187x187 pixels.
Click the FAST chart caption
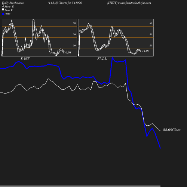click(25, 59)
